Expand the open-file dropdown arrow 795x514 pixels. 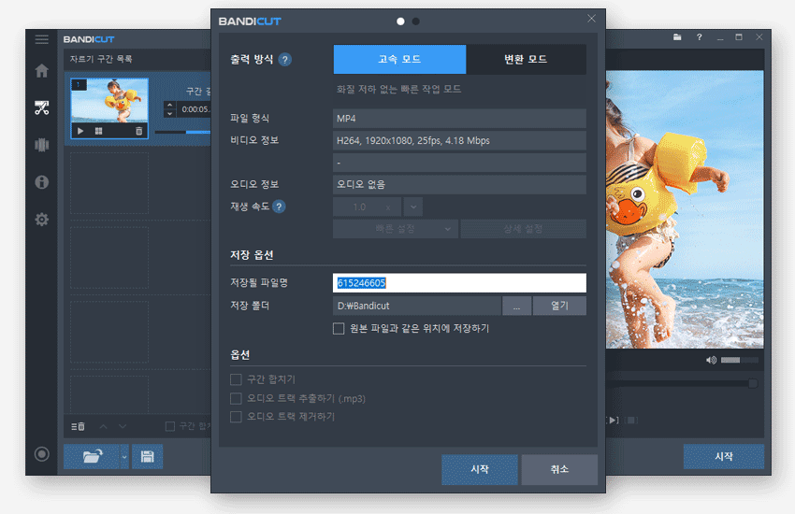(x=124, y=456)
